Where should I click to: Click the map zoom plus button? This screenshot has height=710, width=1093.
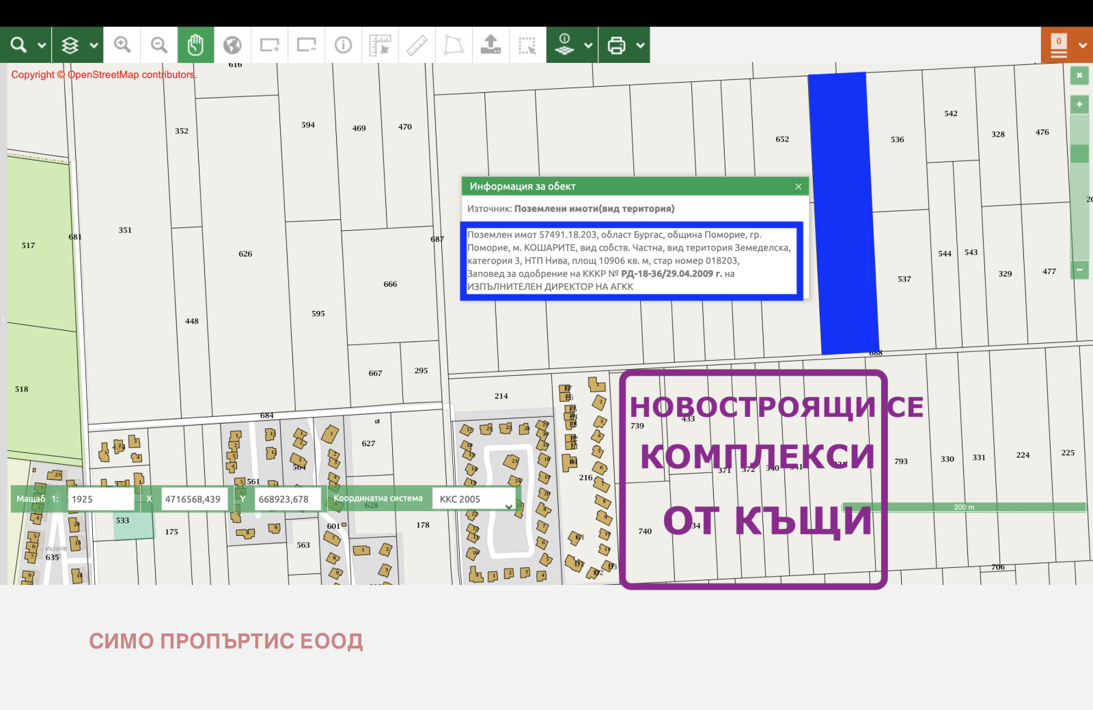[x=1079, y=104]
